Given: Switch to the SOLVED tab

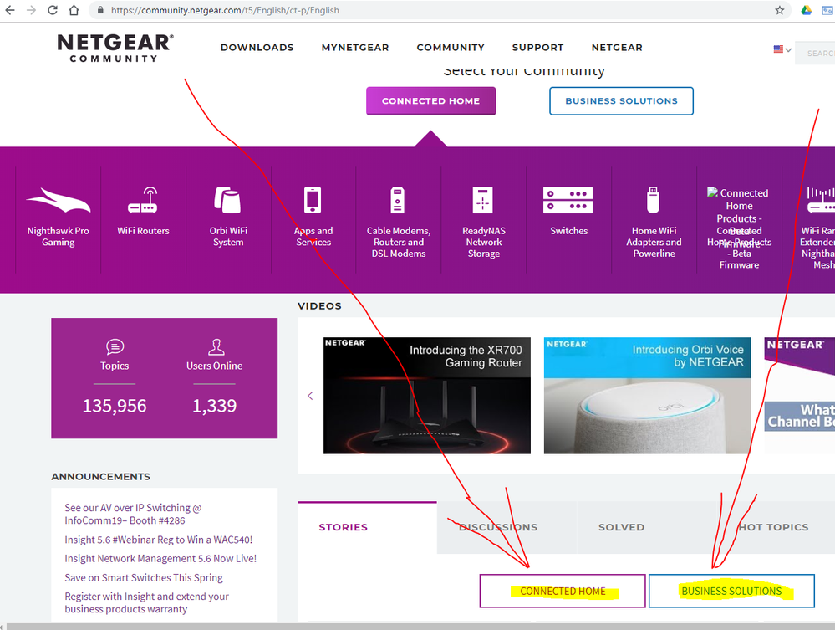Looking at the screenshot, I should (x=622, y=527).
